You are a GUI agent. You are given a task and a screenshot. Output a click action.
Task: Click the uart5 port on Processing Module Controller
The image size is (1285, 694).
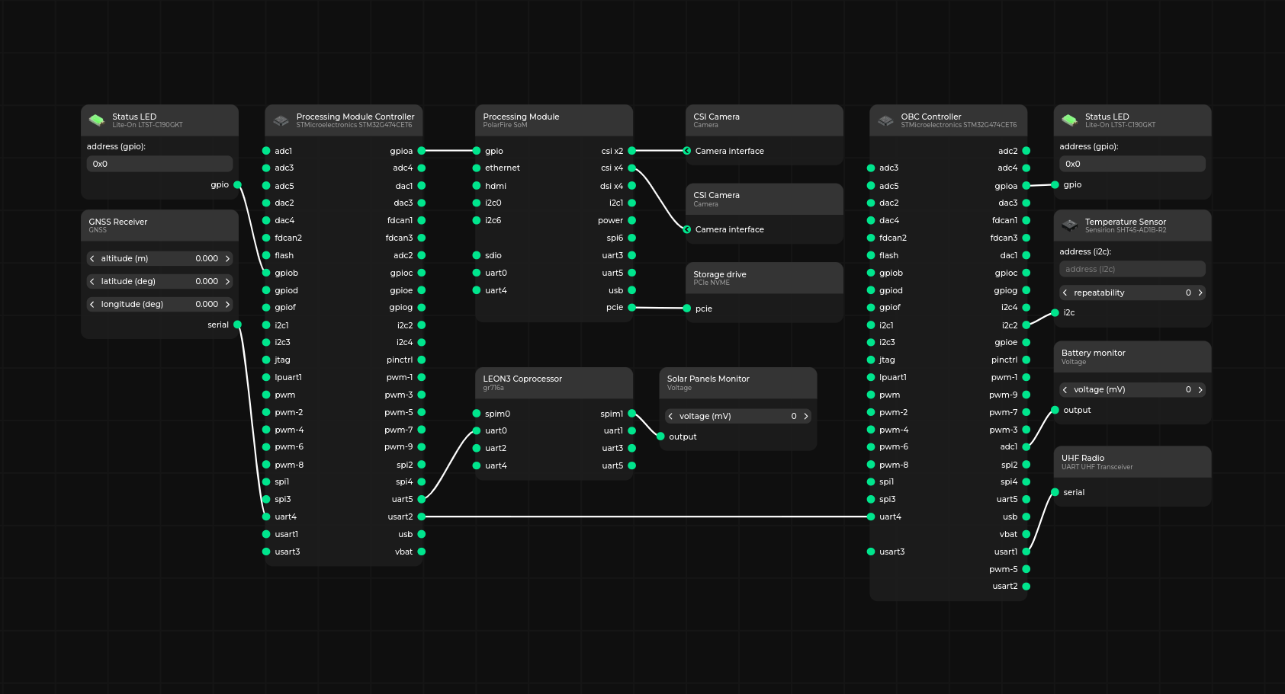pos(422,499)
